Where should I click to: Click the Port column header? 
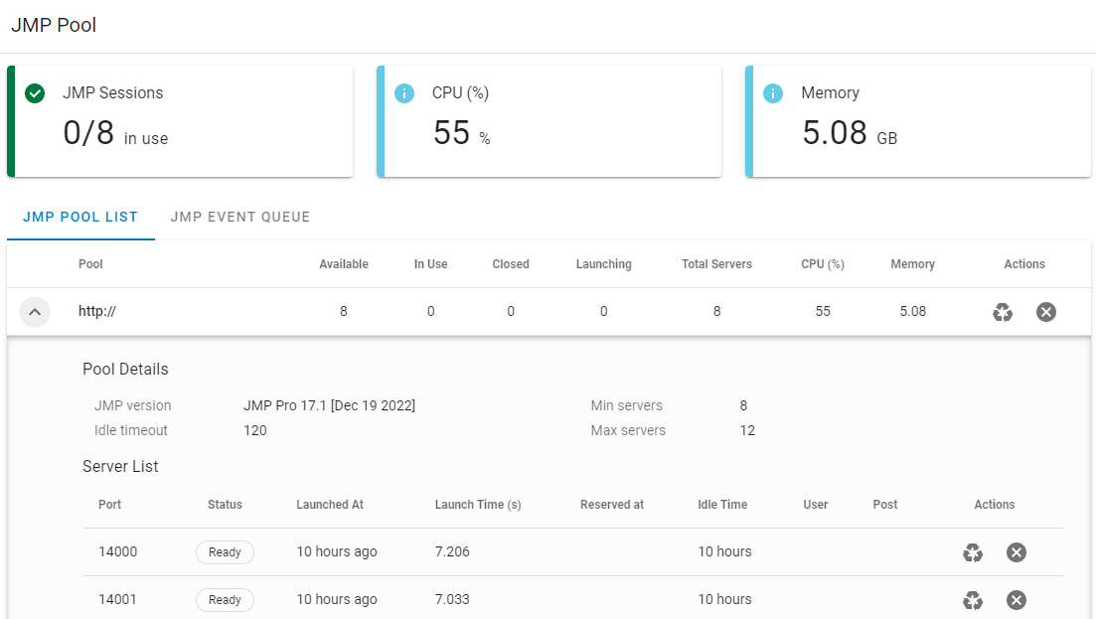click(x=109, y=505)
